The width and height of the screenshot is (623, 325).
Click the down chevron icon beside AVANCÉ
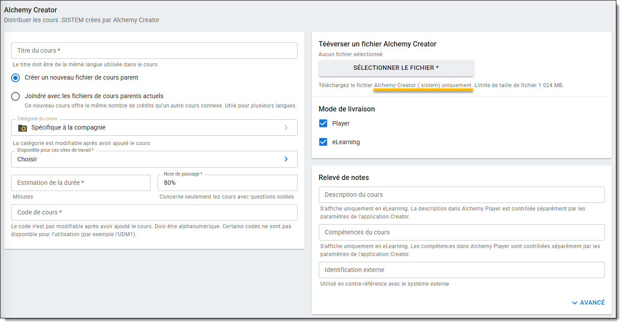point(575,303)
